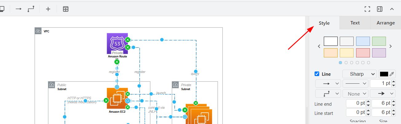This screenshot has height=124, width=401.
Task: Insert a table from toolbar
Action: click(66, 9)
